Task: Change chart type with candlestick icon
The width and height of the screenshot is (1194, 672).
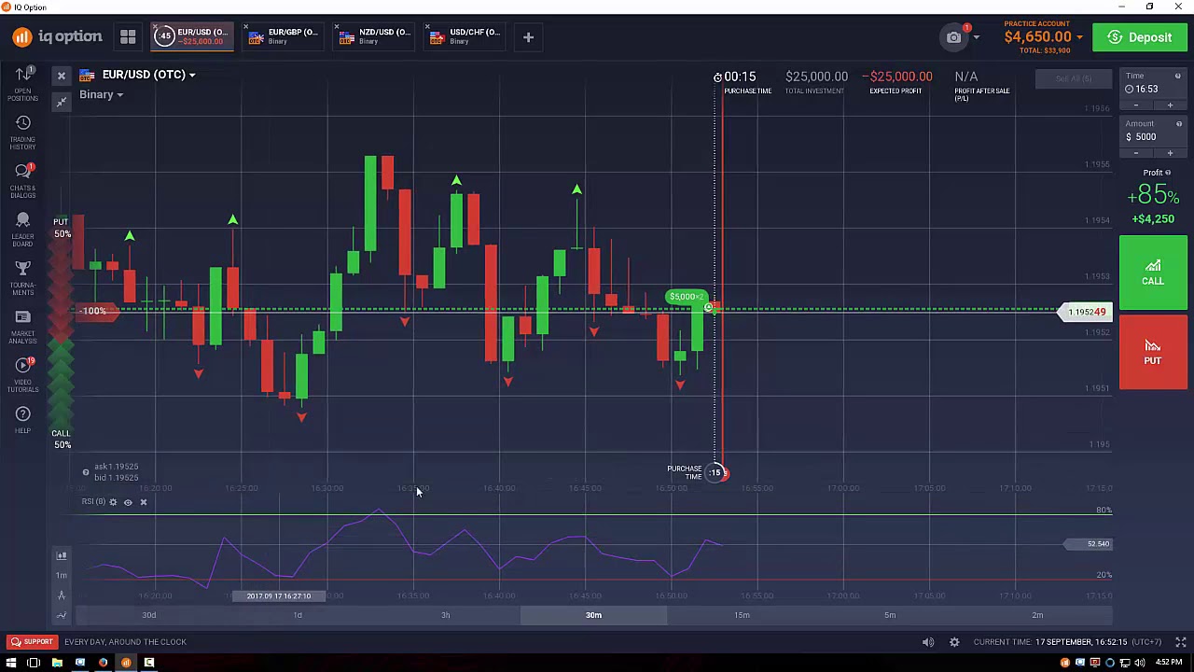Action: (x=62, y=555)
